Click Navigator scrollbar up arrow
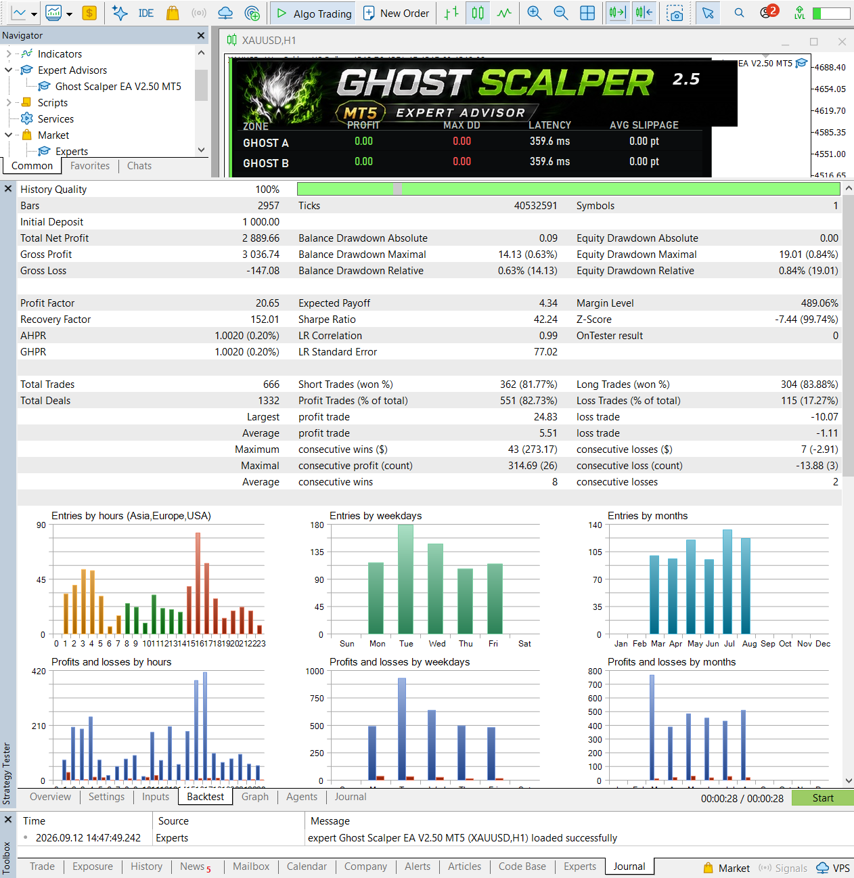 tap(201, 53)
